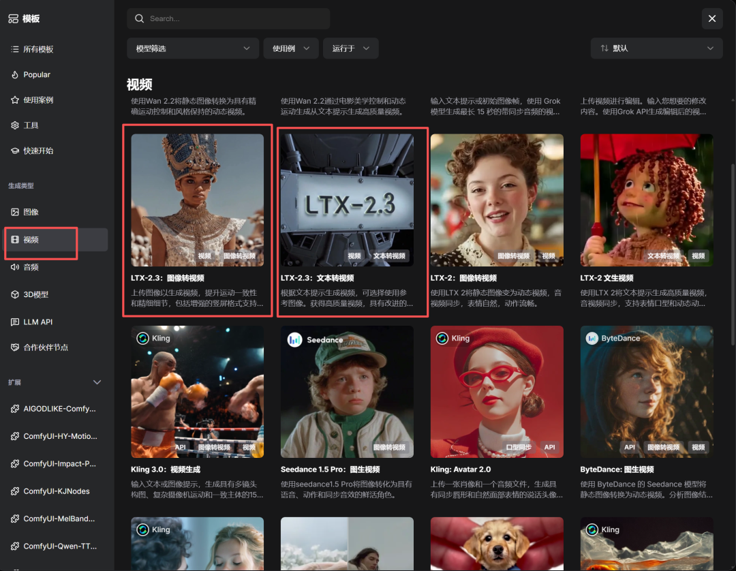Image resolution: width=736 pixels, height=571 pixels.
Task: Click the 3D模型 cube icon in sidebar
Action: point(15,294)
